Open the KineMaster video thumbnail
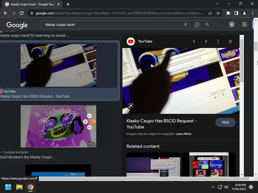This screenshot has width=258, height=193. click(58, 171)
